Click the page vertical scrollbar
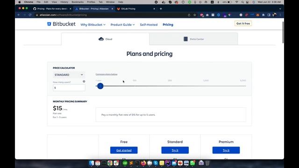 (x=283, y=32)
